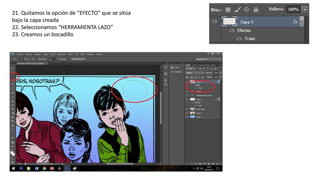Image resolution: width=319 pixels, height=179 pixels.
Task: Select the Crop tool
Action: [12, 84]
